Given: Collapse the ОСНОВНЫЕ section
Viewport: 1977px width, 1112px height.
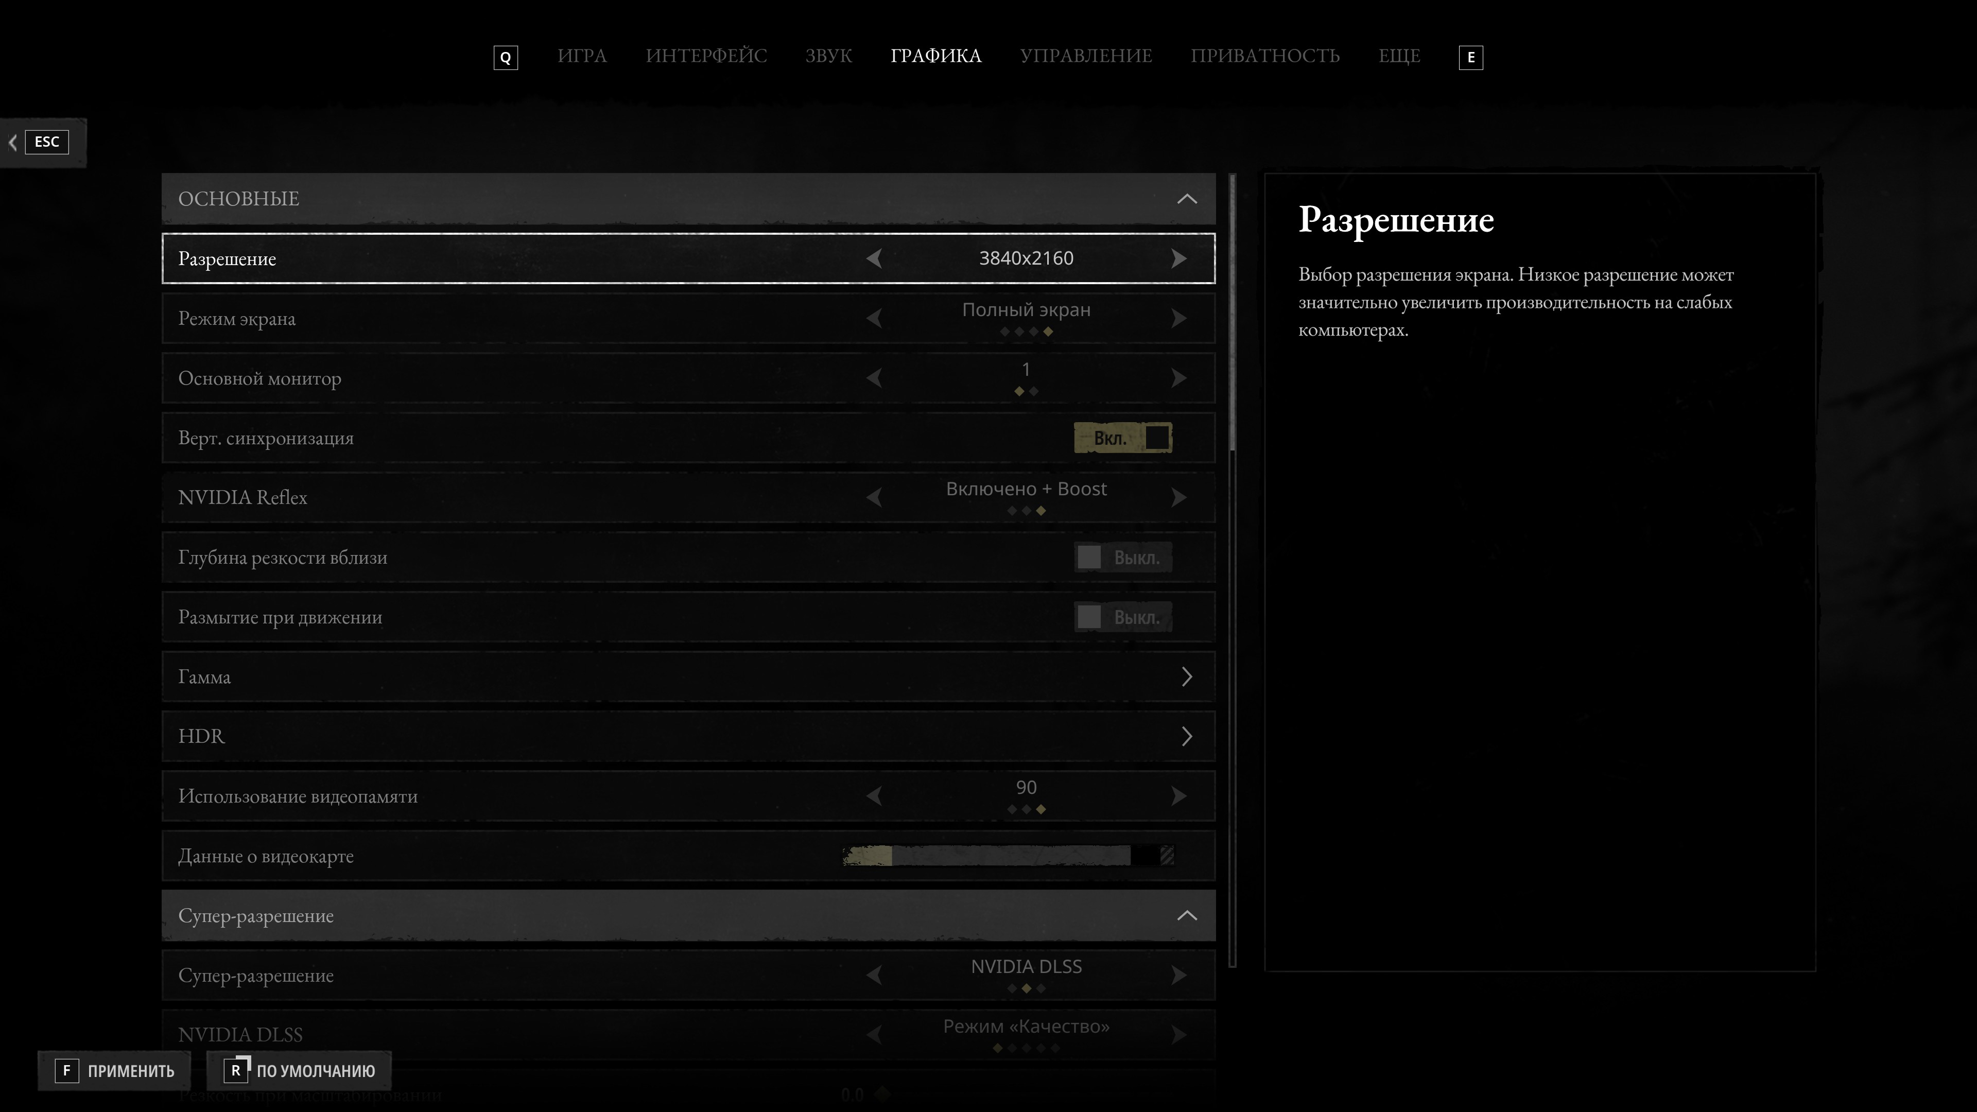Looking at the screenshot, I should (1187, 199).
